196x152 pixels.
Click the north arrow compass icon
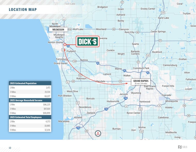[x=98, y=133]
